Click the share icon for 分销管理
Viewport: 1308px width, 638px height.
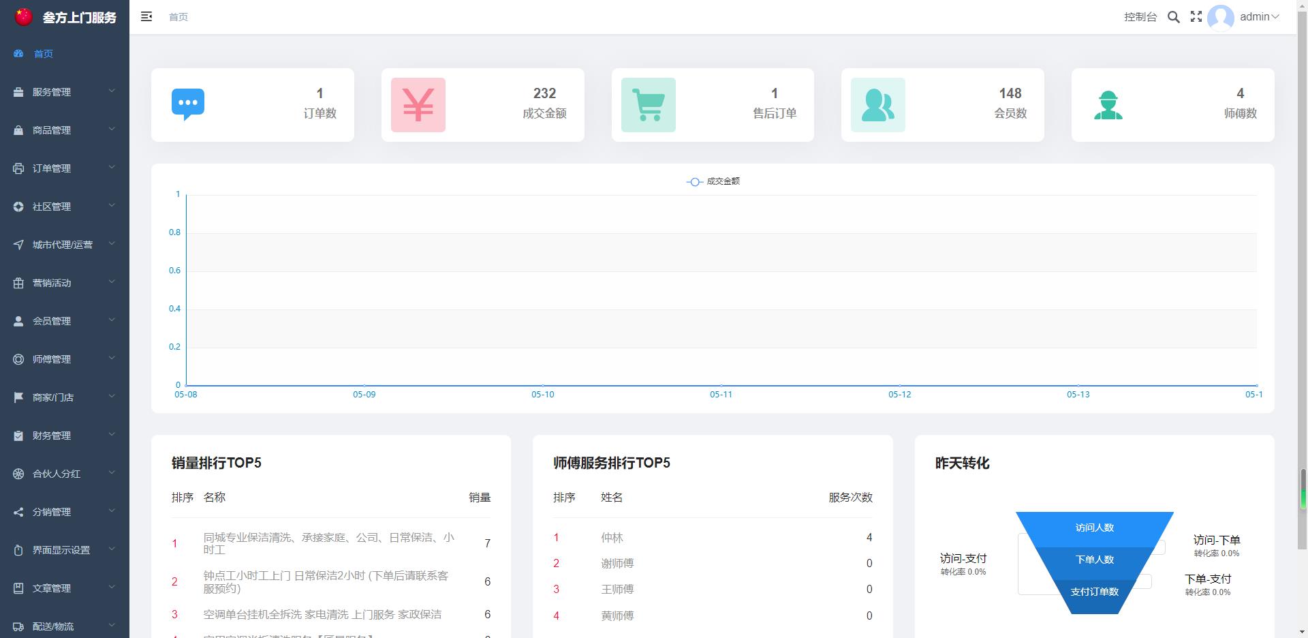click(x=18, y=512)
